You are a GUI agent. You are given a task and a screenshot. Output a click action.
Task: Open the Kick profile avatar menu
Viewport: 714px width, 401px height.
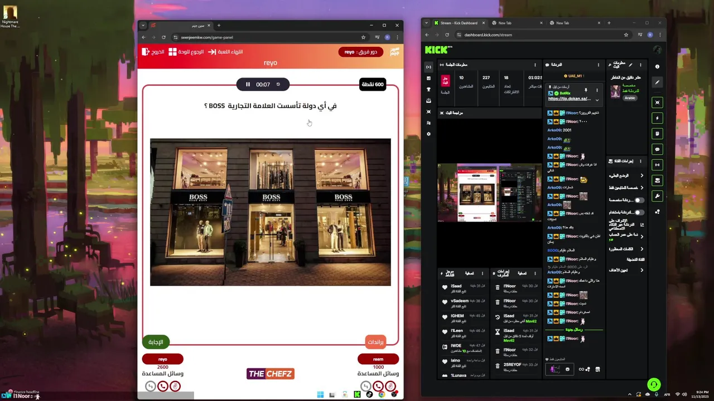pyautogui.click(x=657, y=50)
